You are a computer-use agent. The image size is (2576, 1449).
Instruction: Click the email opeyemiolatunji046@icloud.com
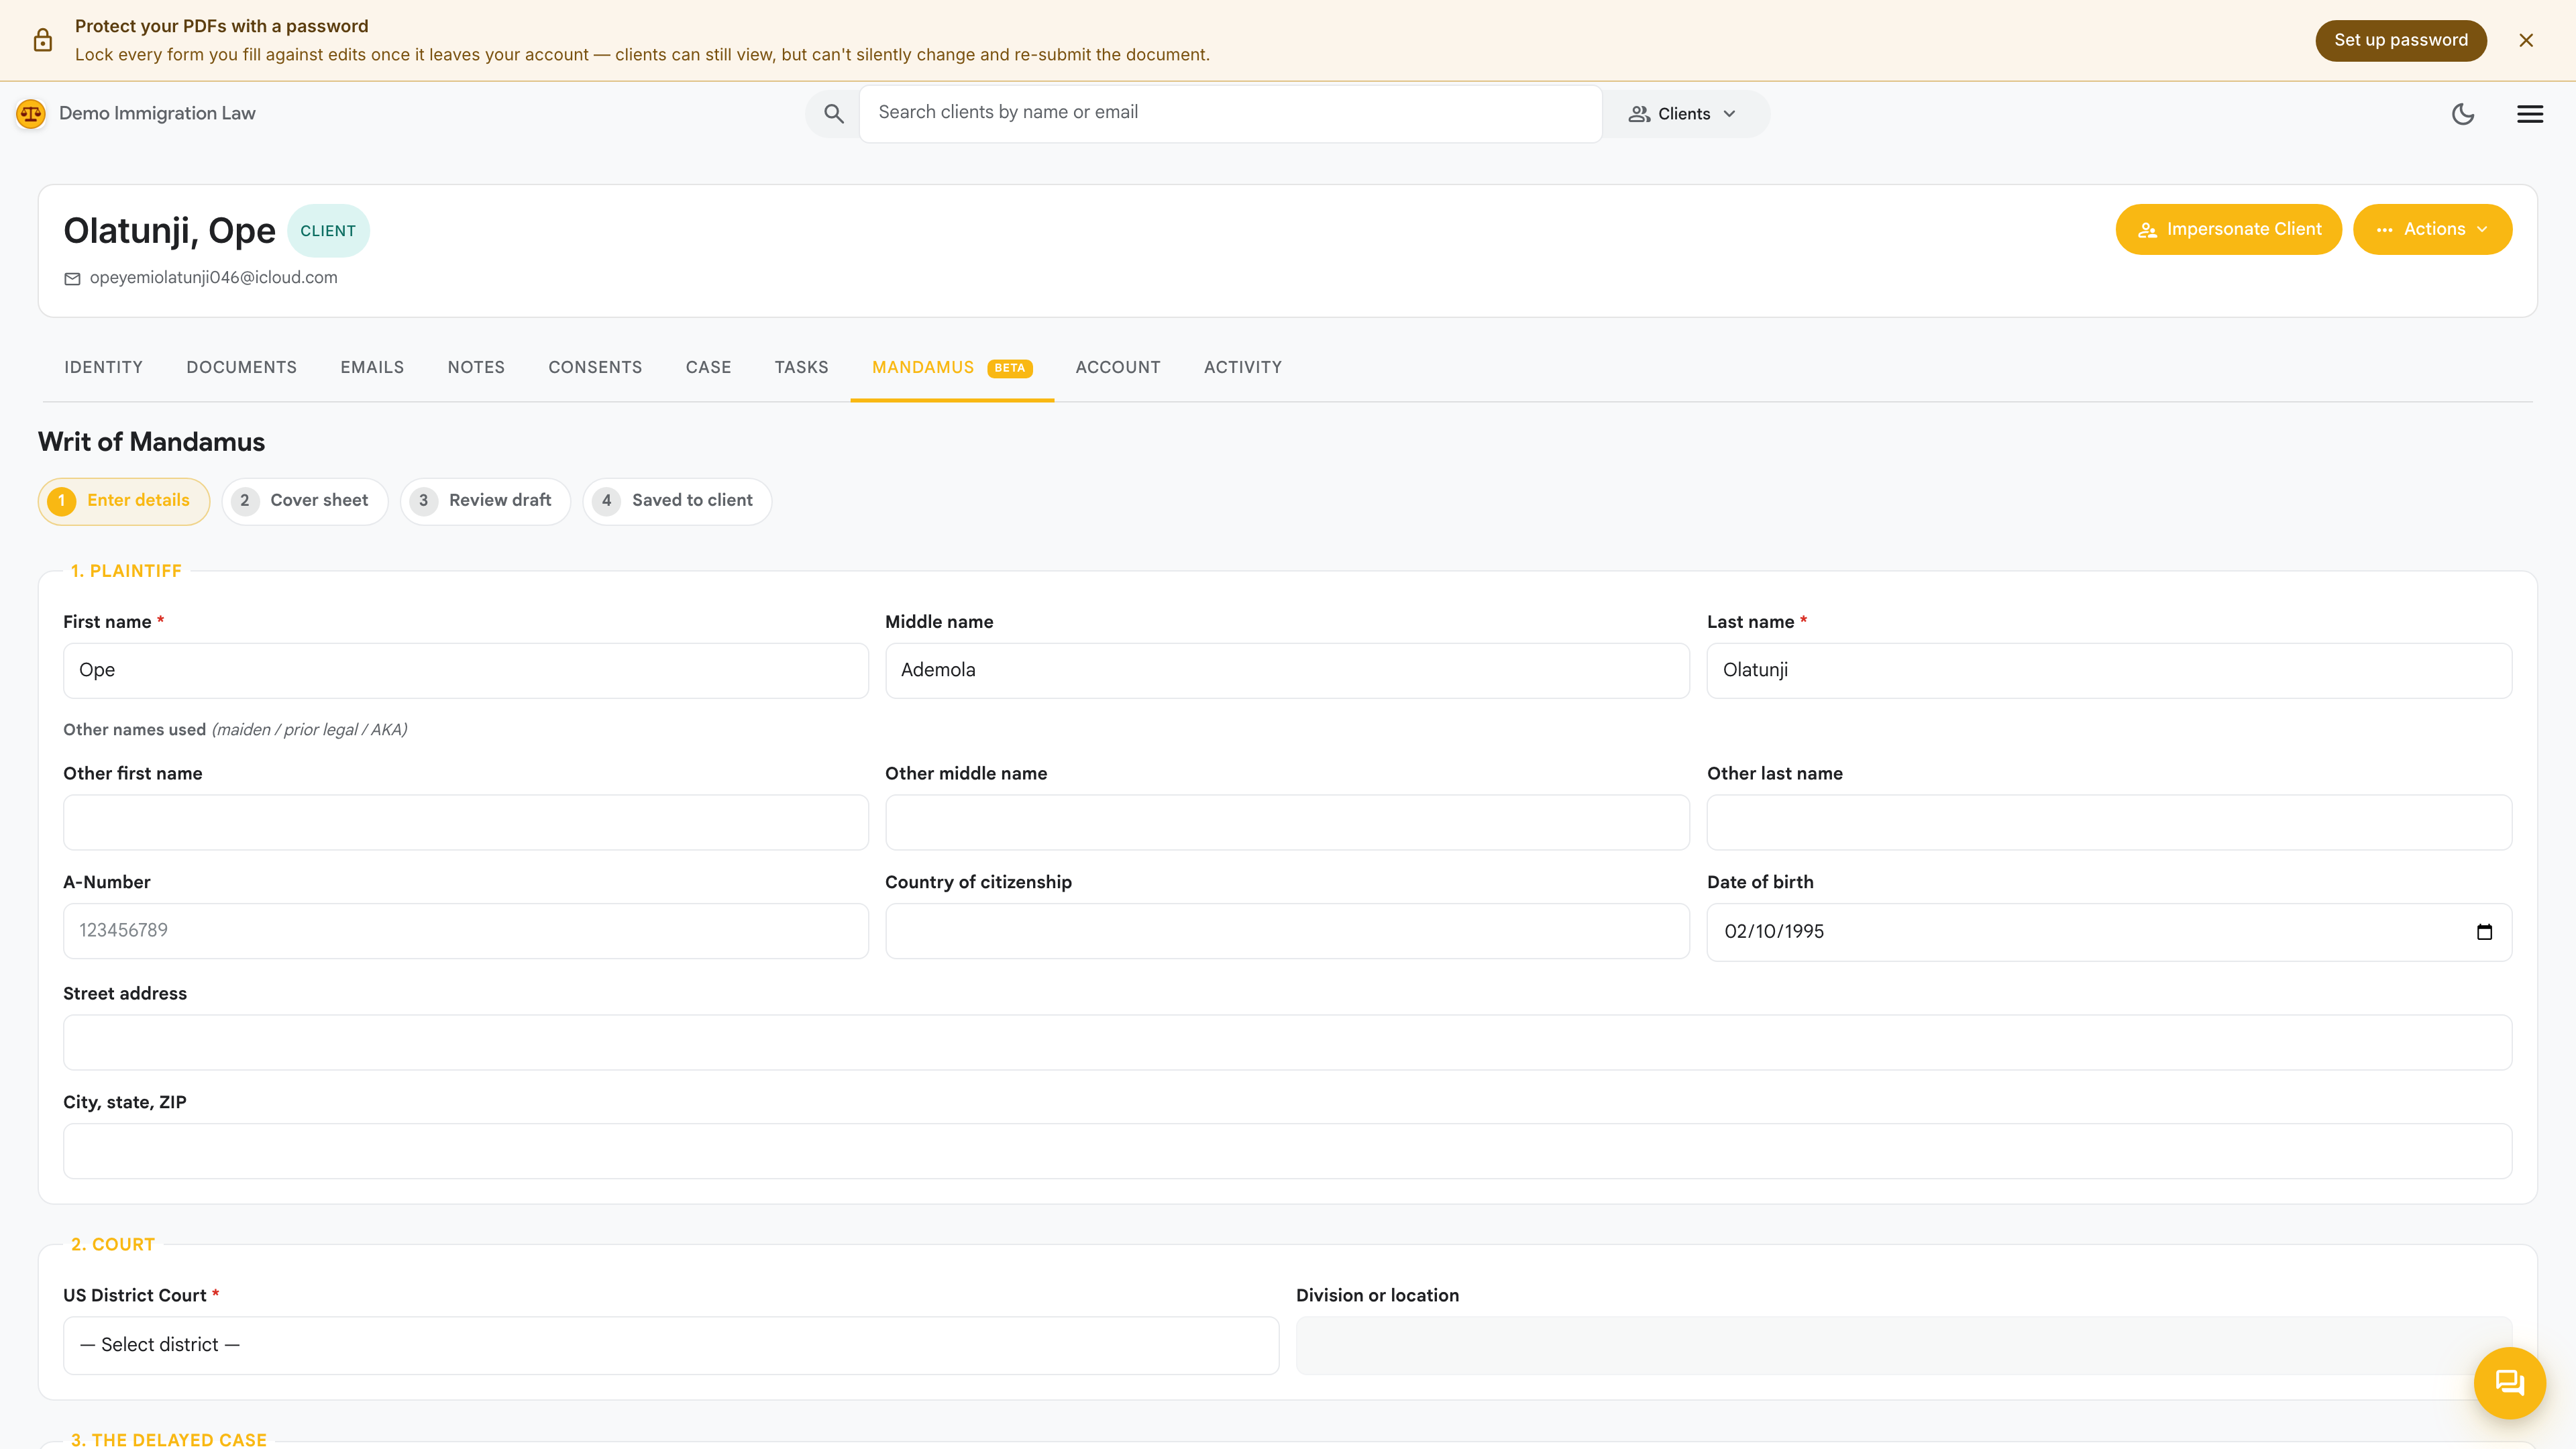pyautogui.click(x=213, y=277)
